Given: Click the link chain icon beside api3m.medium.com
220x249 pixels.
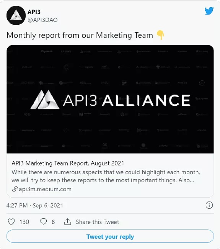Looking at the screenshot, I should pos(15,189).
